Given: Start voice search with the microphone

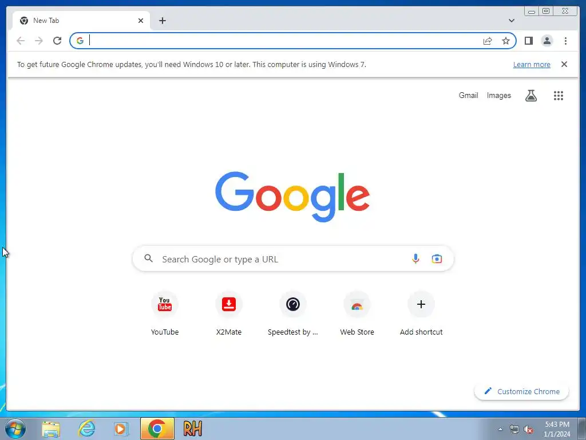Looking at the screenshot, I should (x=415, y=258).
